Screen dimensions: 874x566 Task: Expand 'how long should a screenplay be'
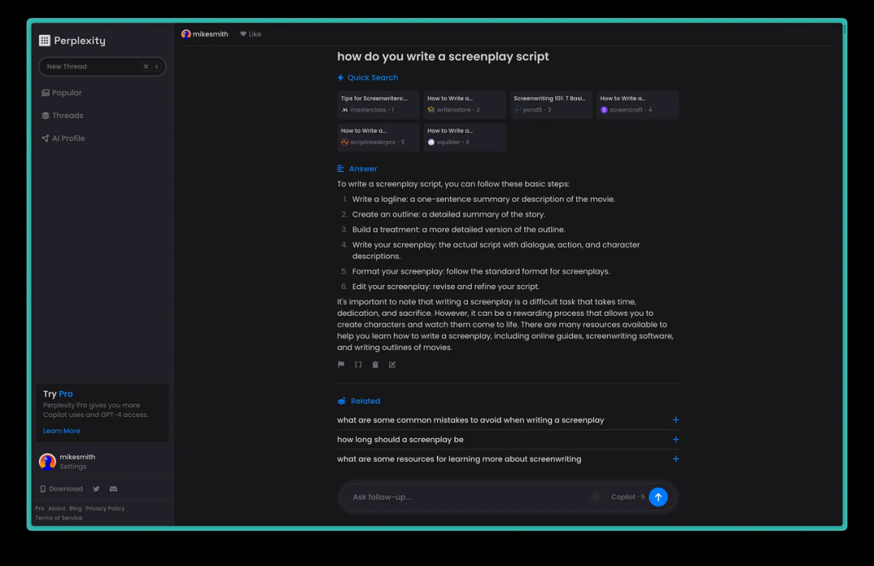click(676, 440)
